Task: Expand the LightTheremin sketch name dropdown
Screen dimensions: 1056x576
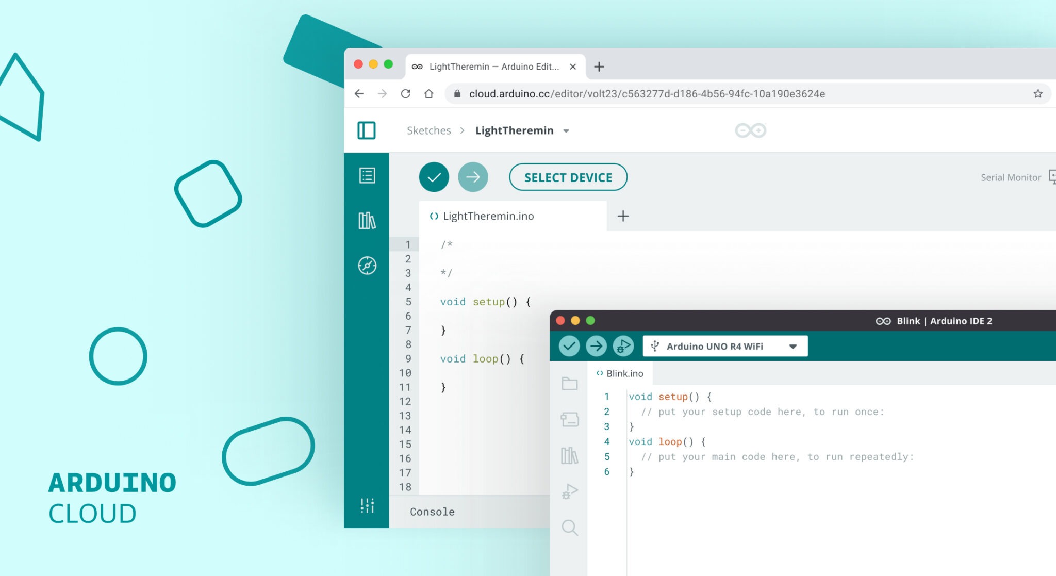Action: pyautogui.click(x=566, y=130)
